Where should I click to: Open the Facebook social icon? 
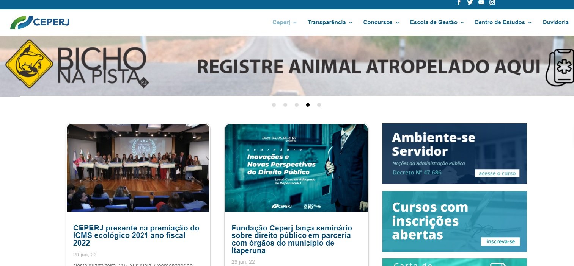[459, 2]
